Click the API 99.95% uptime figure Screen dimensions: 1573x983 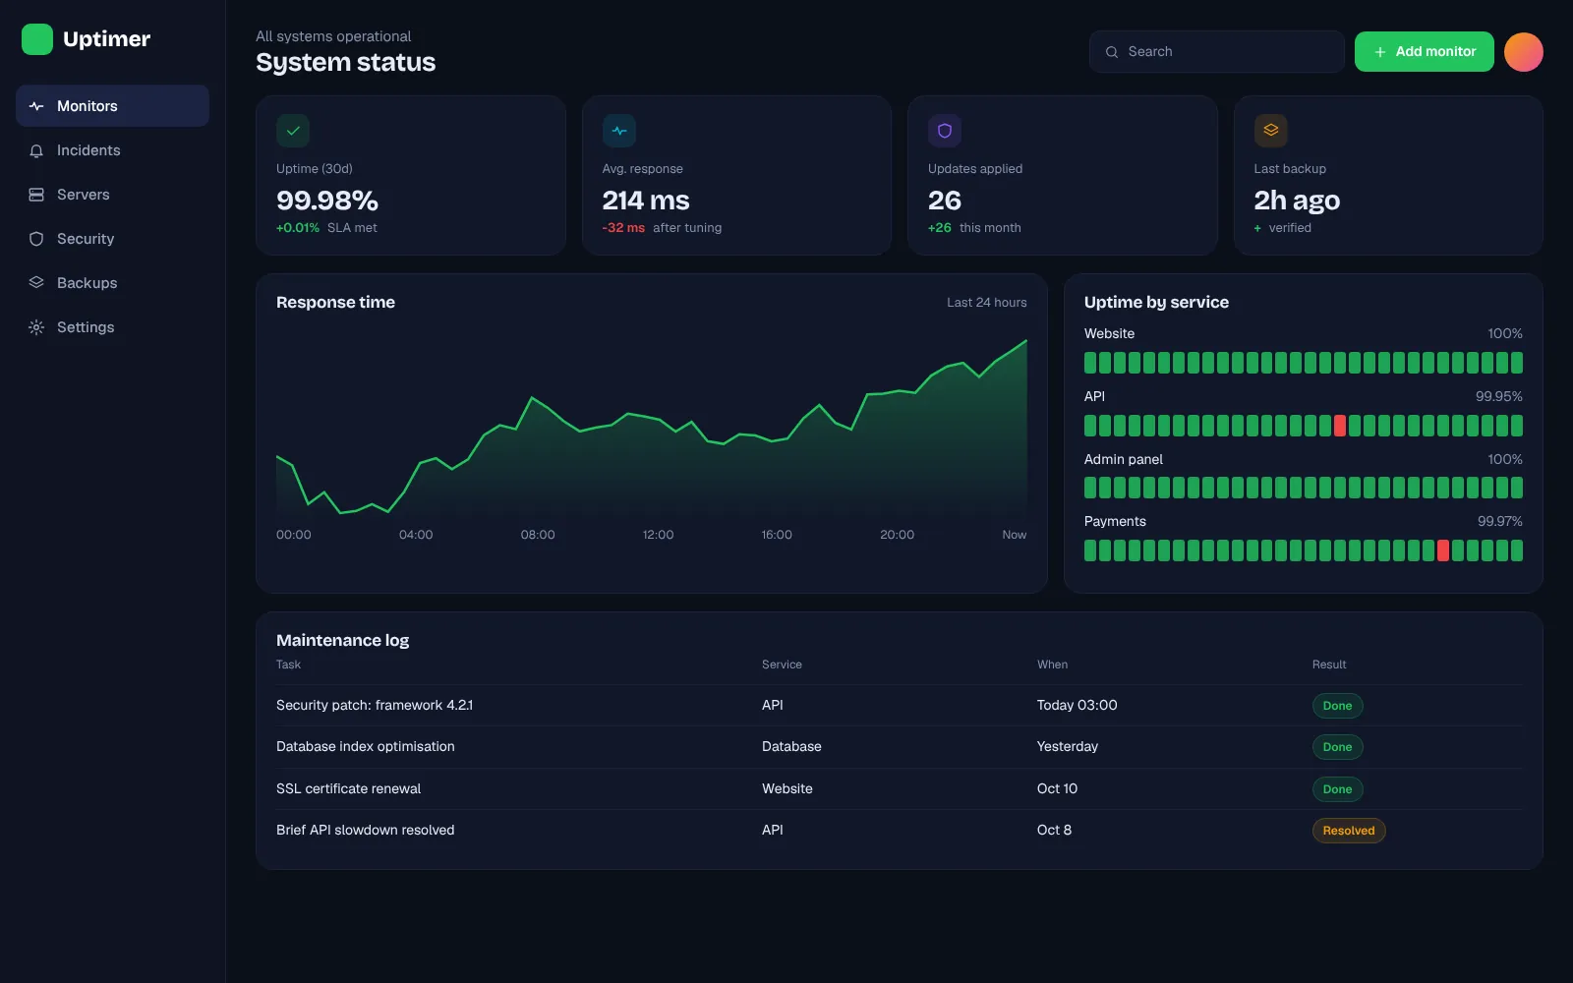click(x=1498, y=397)
